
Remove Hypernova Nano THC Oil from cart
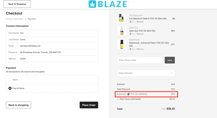[x=140, y=49]
